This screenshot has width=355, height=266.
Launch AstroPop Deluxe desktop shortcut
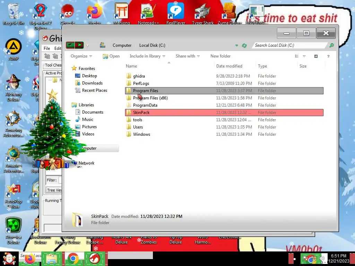(x=14, y=196)
